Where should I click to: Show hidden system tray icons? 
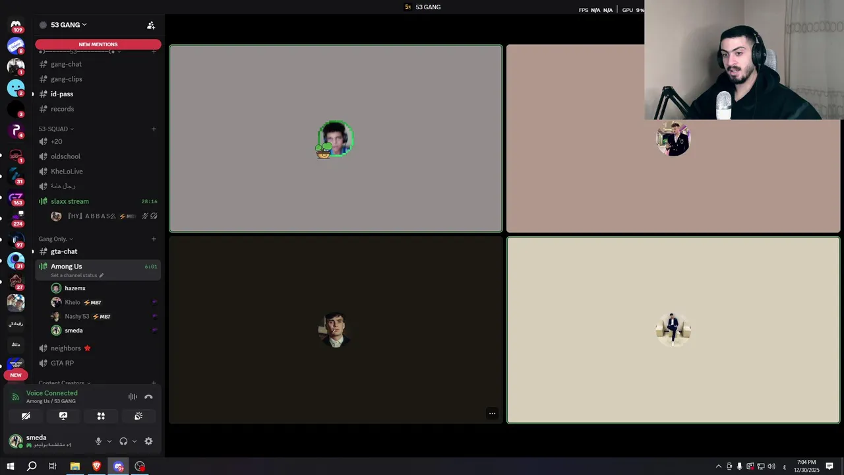tap(719, 466)
